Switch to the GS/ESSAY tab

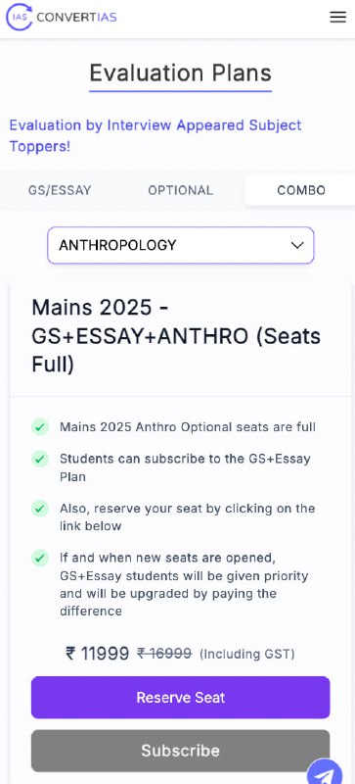[60, 190]
